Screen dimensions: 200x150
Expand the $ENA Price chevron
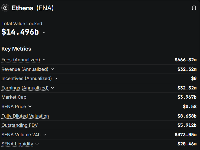(30, 106)
